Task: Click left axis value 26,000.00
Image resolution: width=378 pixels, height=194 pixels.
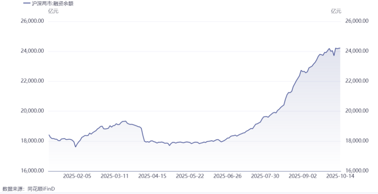Action: click(33, 21)
